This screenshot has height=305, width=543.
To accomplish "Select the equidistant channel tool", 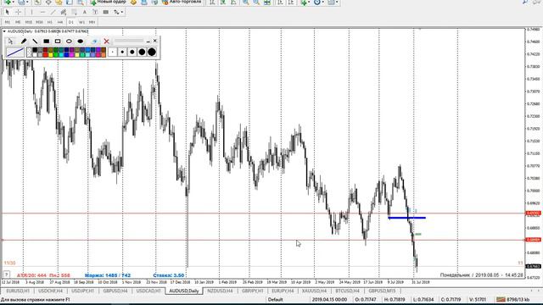I will coord(64,12).
